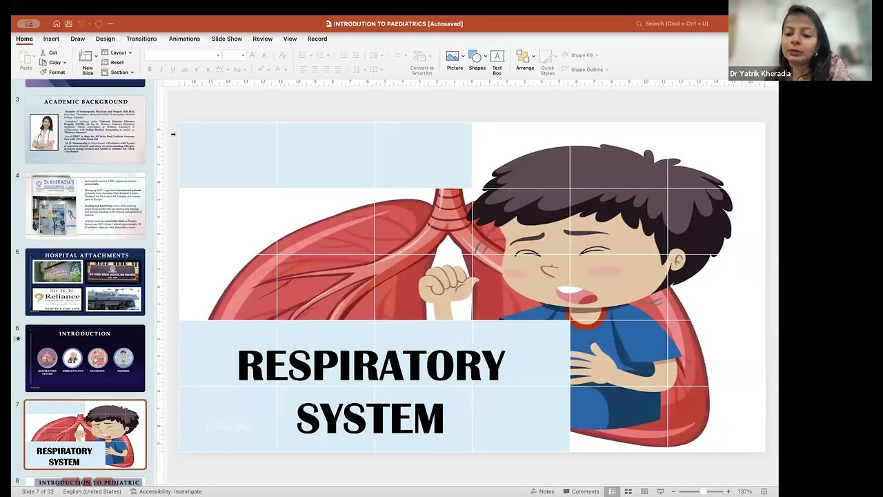Click the Search (Cmd + Ctrl + U) field
The height and width of the screenshot is (497, 883).
click(673, 23)
